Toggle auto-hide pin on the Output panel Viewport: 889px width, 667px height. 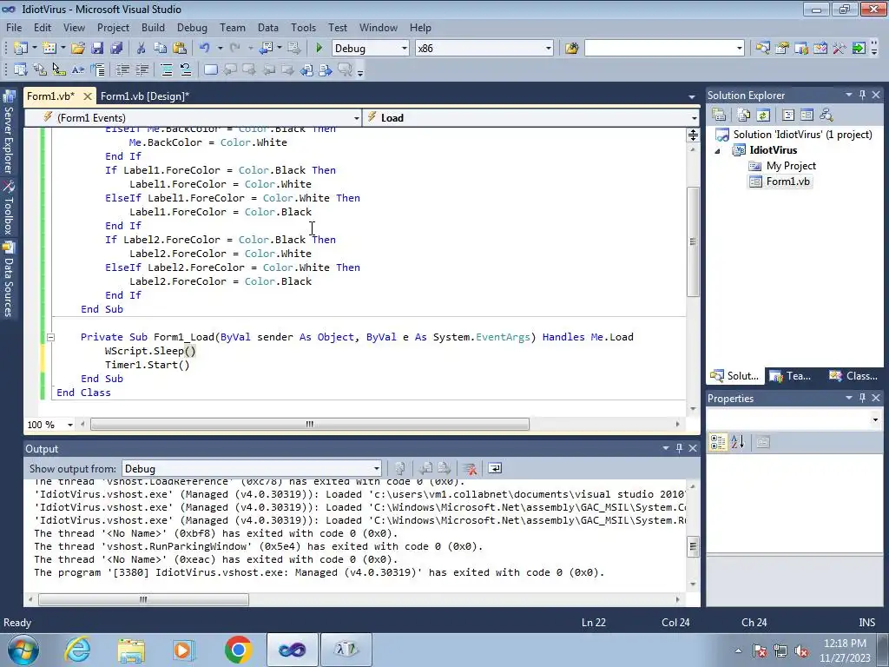click(679, 449)
